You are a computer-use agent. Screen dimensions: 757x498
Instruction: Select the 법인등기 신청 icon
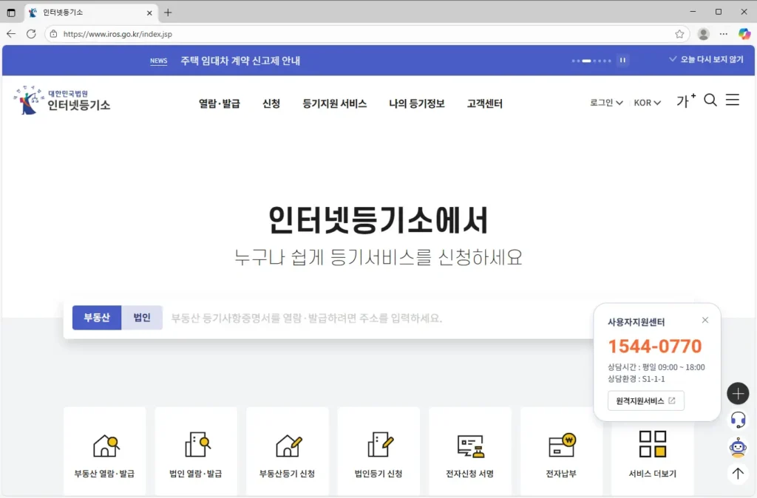[378, 451]
